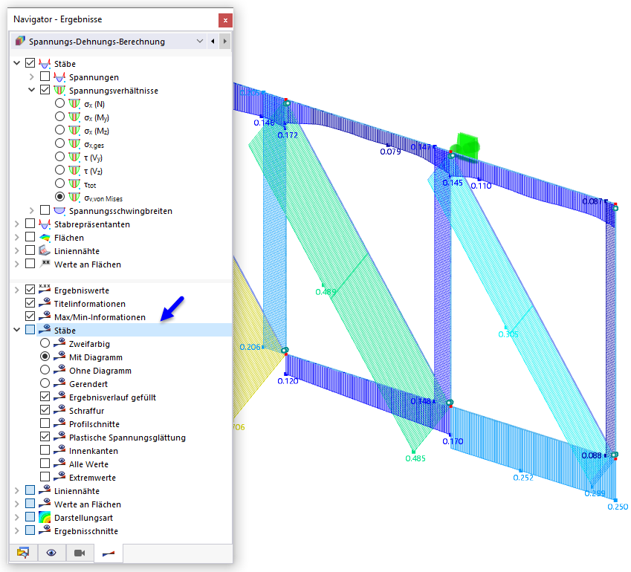Select the Gerendert radio button
Image resolution: width=631 pixels, height=572 pixels.
click(45, 383)
